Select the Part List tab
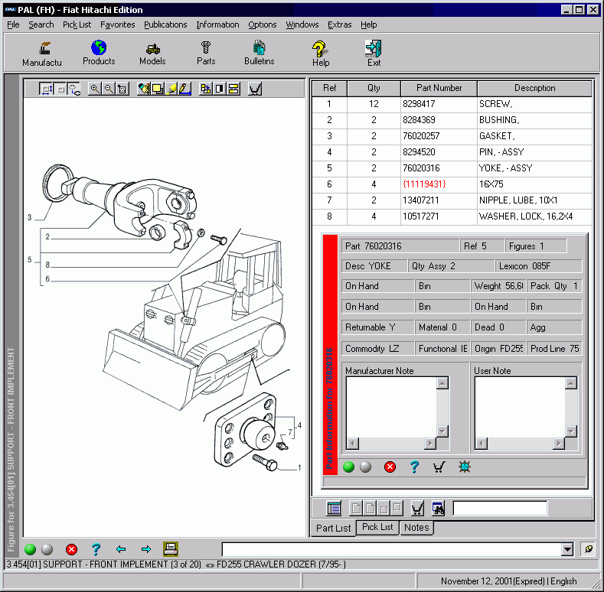Viewport: 604px width, 592px height. click(333, 528)
